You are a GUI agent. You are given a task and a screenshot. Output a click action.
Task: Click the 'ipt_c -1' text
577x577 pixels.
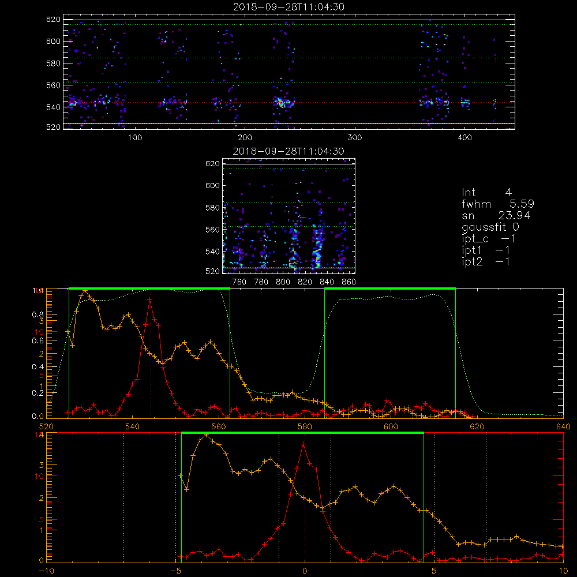[489, 239]
